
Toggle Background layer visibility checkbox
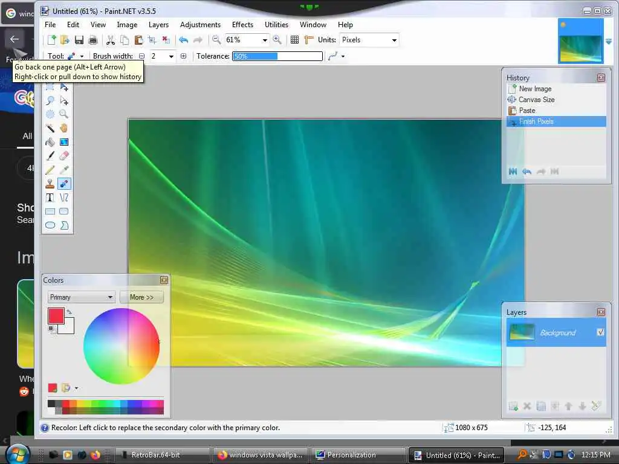coord(600,332)
